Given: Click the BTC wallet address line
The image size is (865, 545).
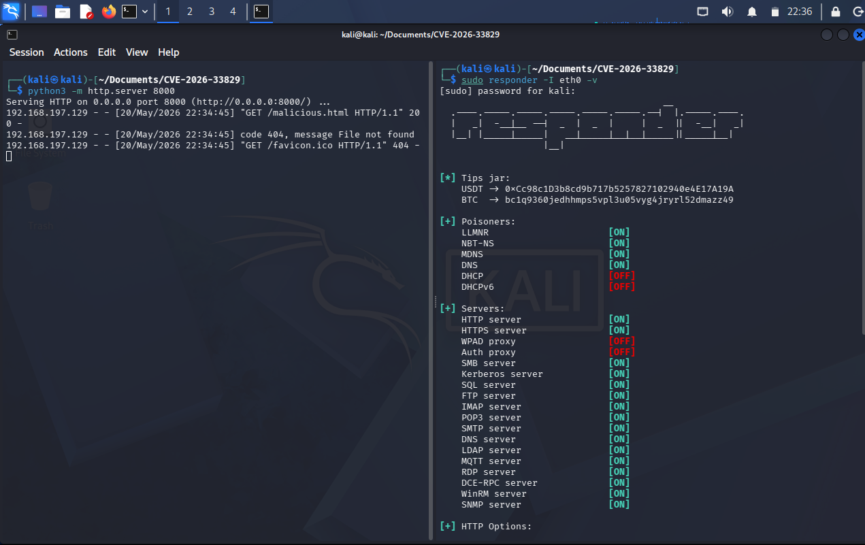Looking at the screenshot, I should point(598,199).
